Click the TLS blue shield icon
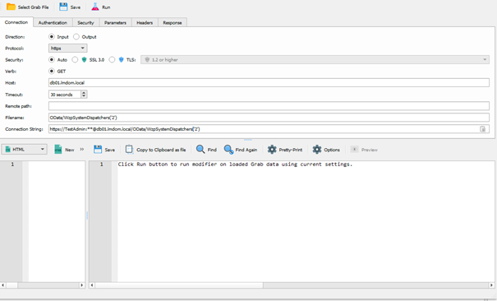Screen dimensions: 497x301 (121, 60)
